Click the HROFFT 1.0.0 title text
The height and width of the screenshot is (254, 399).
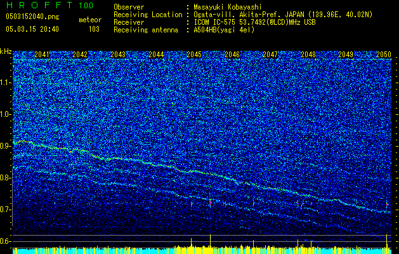(x=50, y=5)
